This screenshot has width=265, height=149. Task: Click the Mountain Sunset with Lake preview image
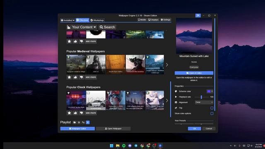pos(194,36)
